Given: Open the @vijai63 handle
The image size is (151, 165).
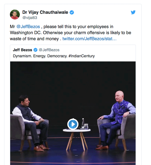Looking at the screenshot, I should tap(30, 18).
